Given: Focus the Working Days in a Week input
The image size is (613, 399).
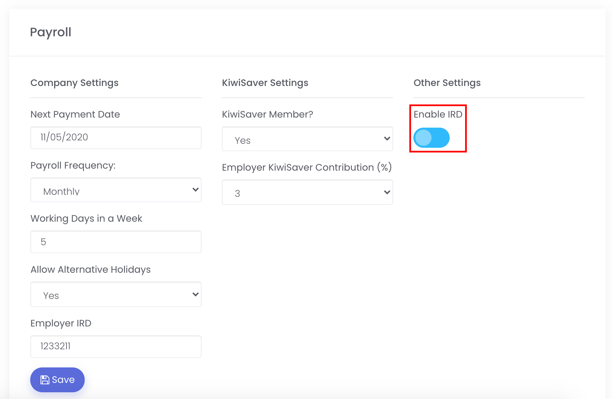Looking at the screenshot, I should click(116, 242).
